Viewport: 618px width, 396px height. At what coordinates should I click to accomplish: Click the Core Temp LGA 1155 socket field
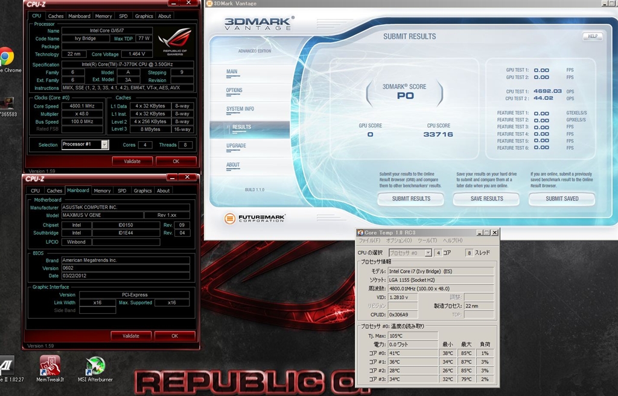point(441,280)
